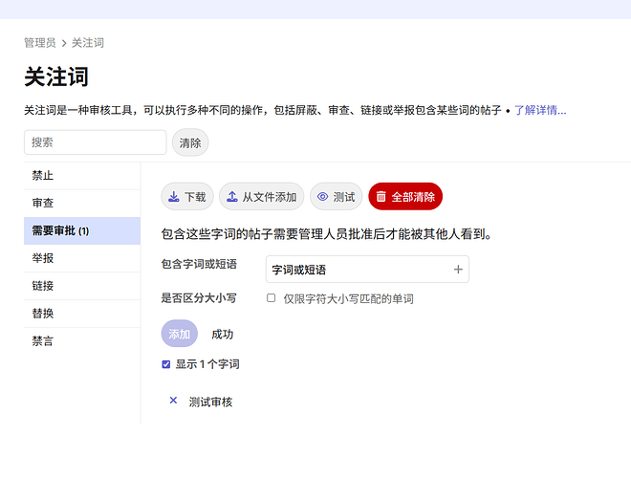Viewport: 631px width, 478px height.
Task: Open the 禁言 tab
Action: [x=82, y=340]
